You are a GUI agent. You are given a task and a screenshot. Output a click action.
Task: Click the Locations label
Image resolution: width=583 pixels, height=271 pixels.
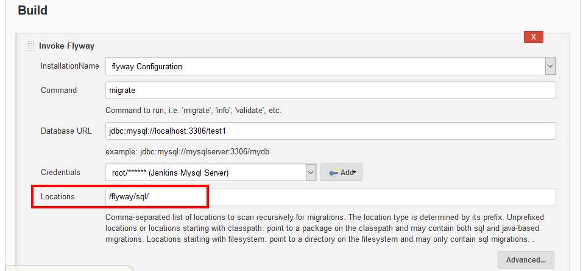tap(57, 197)
